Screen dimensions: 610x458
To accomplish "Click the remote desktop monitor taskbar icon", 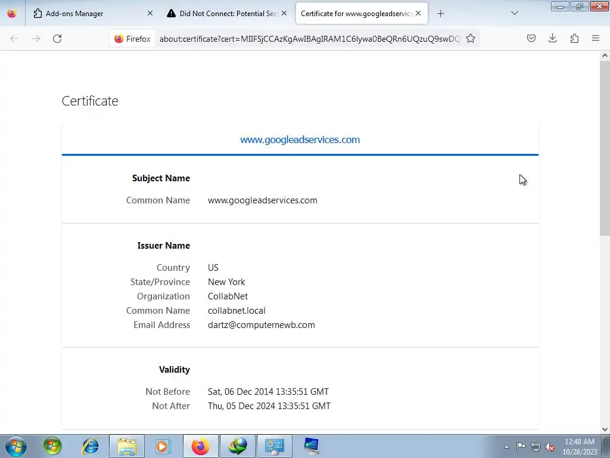I will pos(311,446).
